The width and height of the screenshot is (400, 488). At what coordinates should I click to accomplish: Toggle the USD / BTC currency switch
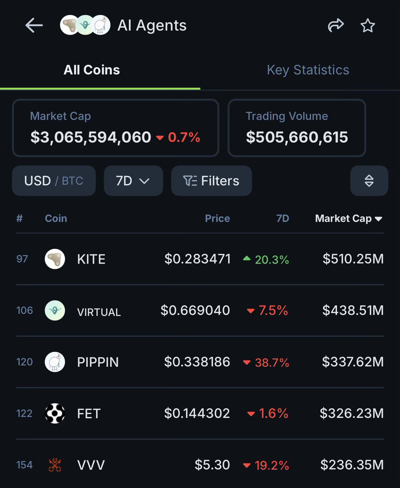click(x=54, y=181)
